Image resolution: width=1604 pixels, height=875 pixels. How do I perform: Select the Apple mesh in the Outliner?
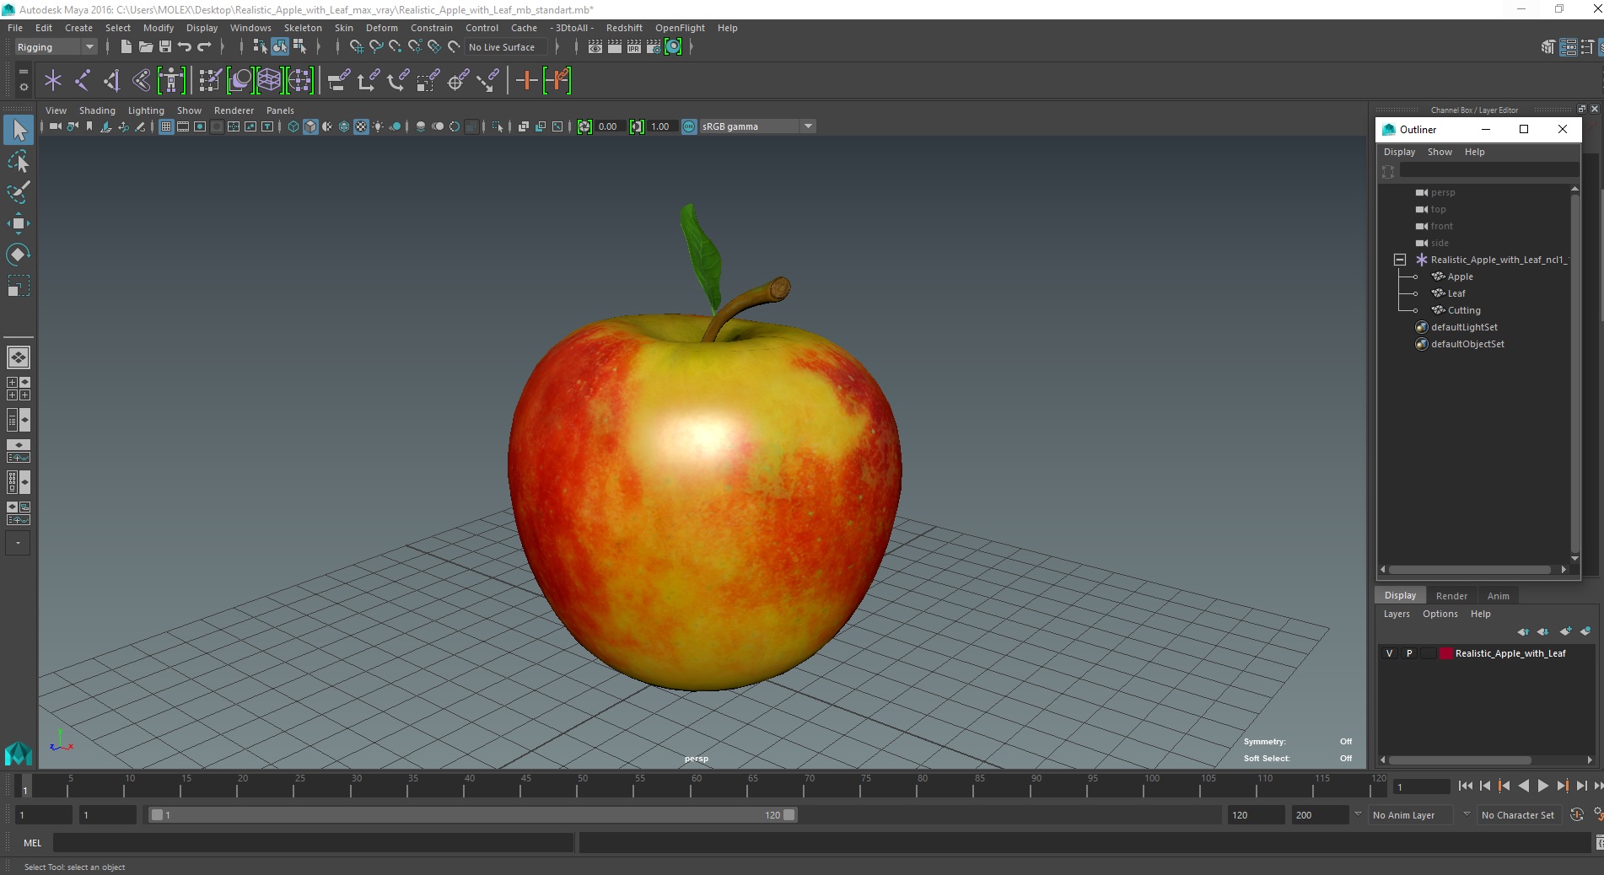click(1461, 276)
